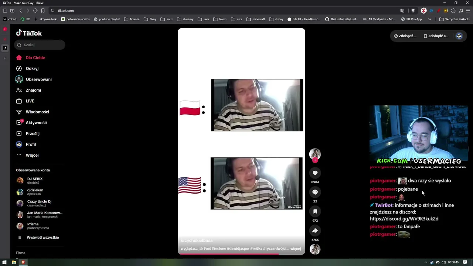Open the youtube playlist bookmark

(x=107, y=19)
